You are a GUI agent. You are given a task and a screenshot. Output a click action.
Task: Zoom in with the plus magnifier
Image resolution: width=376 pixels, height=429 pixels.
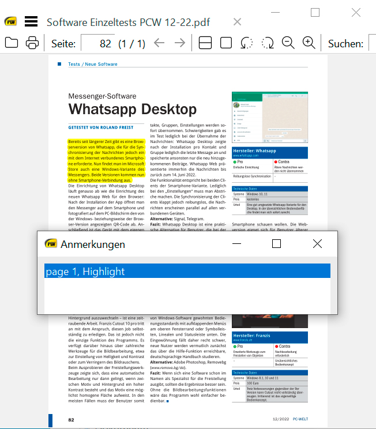[x=309, y=43]
